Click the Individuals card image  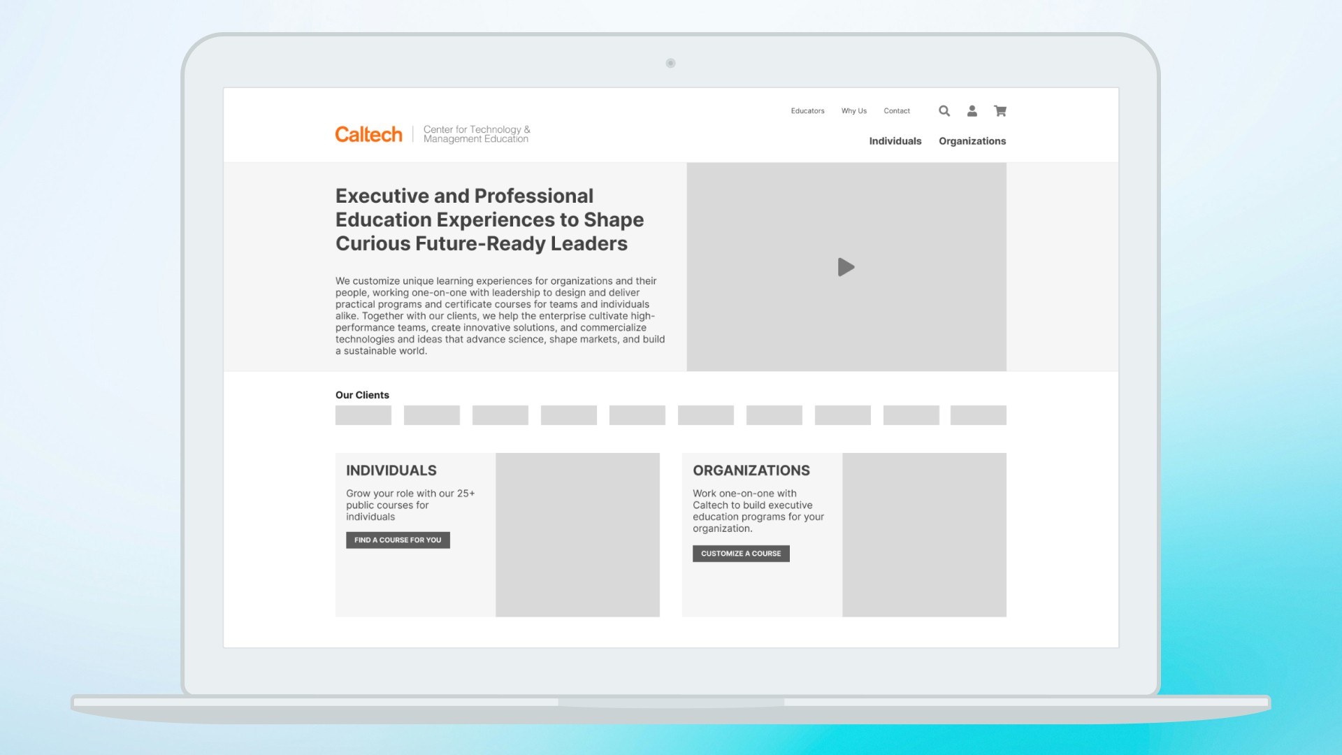coord(577,535)
